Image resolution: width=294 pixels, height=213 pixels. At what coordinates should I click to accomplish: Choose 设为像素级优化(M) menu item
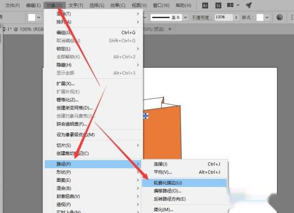(93, 135)
